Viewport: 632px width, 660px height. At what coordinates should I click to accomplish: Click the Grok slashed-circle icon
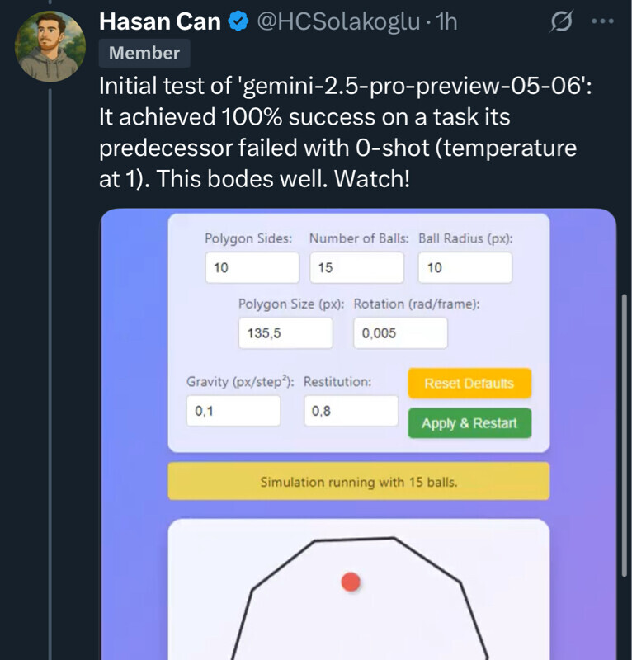[x=562, y=22]
